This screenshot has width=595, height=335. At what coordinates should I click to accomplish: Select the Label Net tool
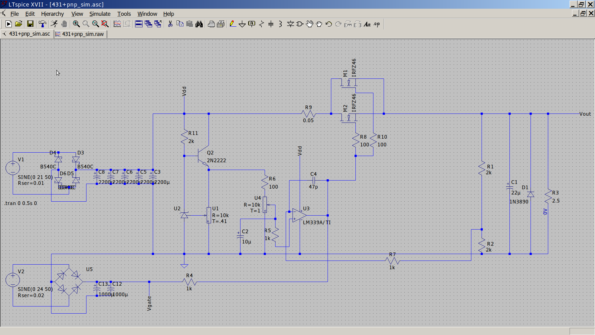(252, 24)
